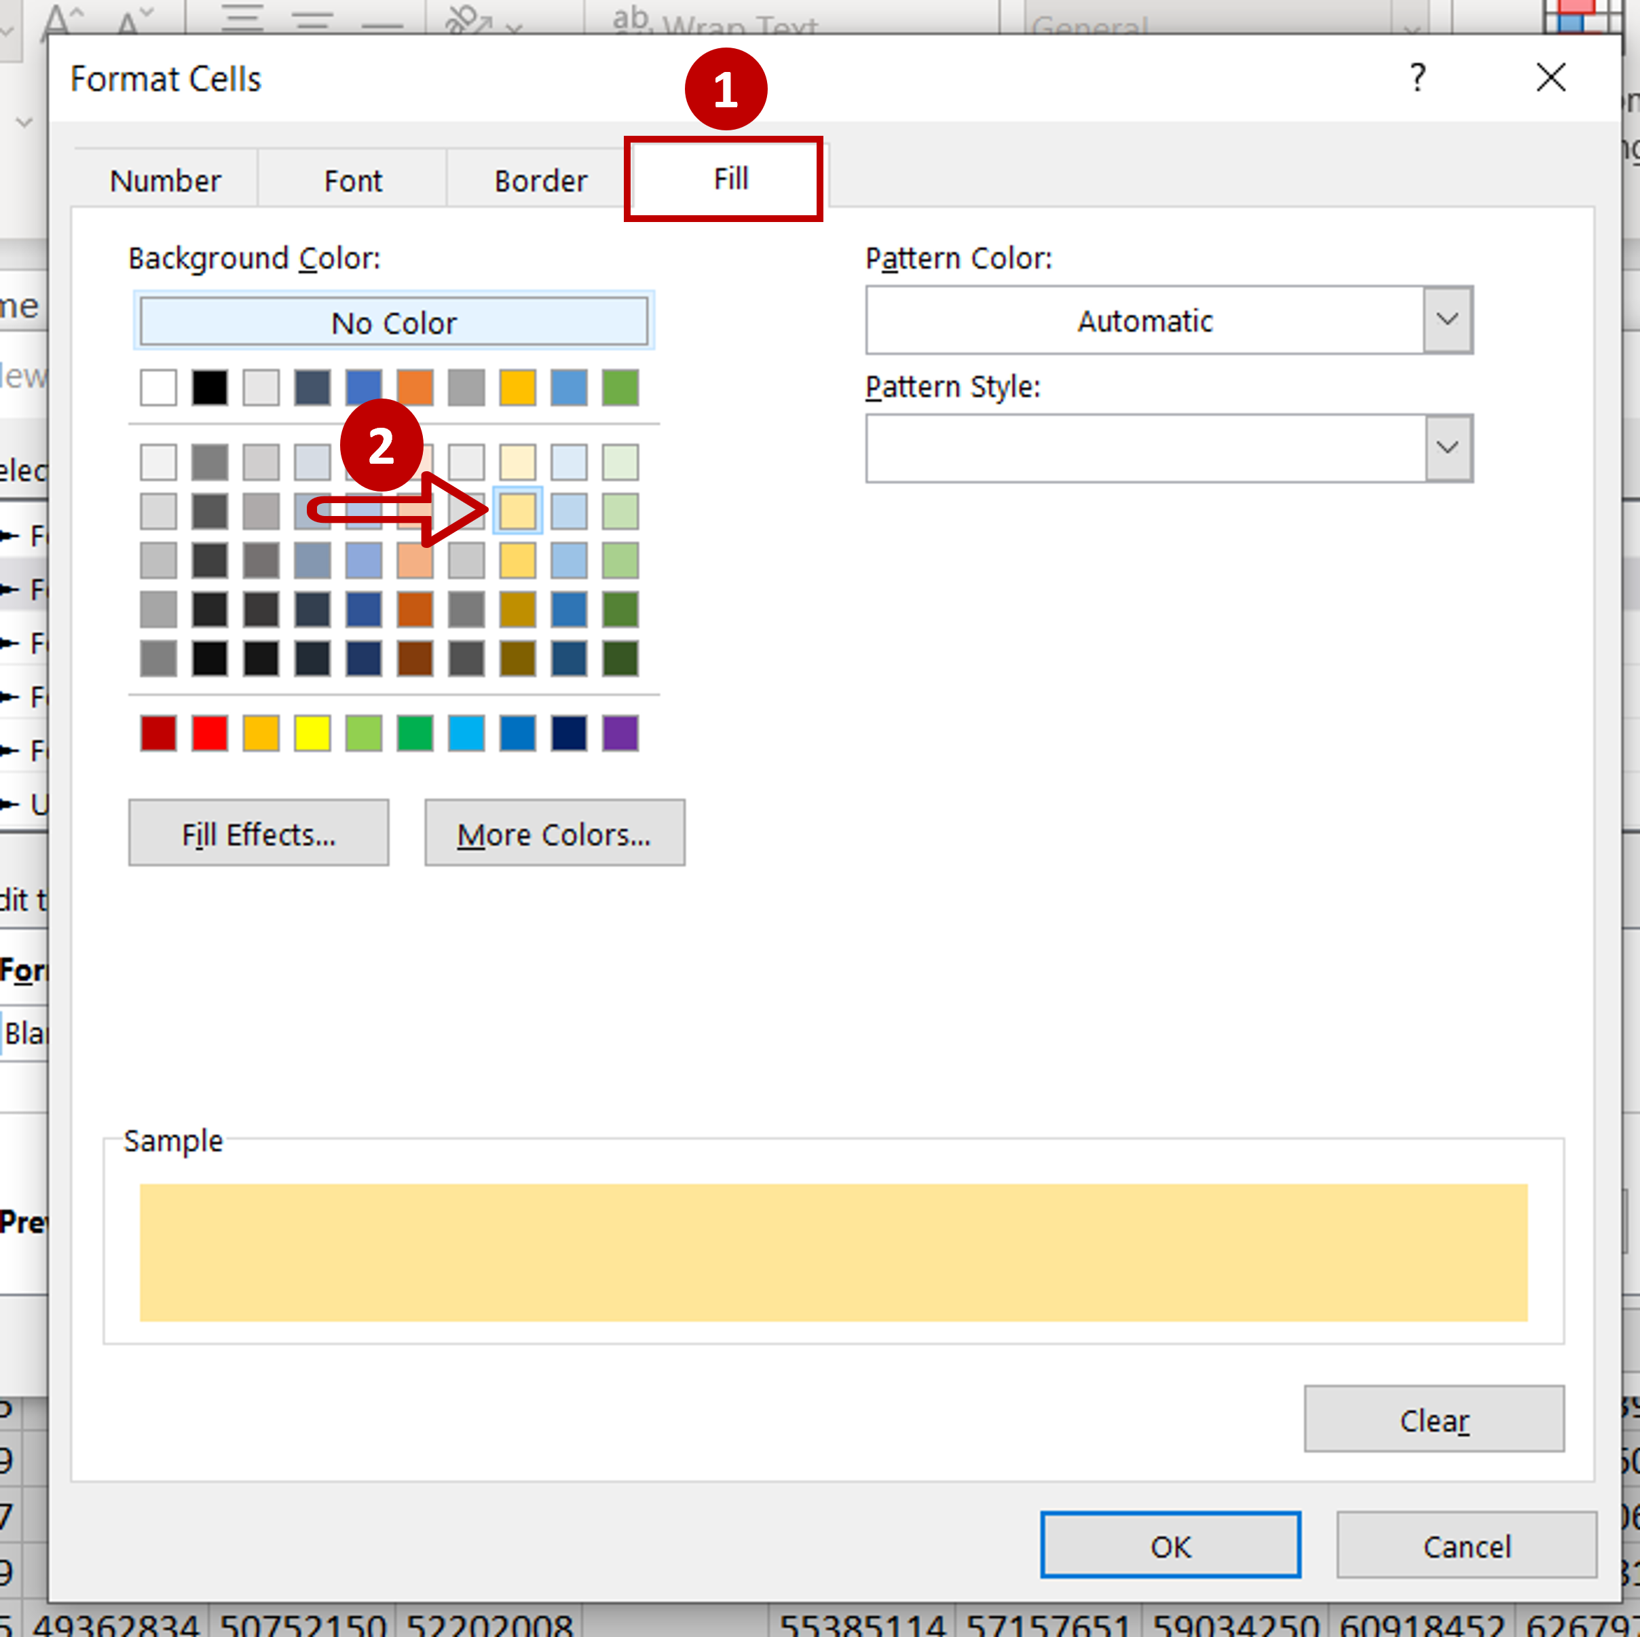The image size is (1640, 1637).
Task: Select the dark blue-gray theme swatch
Action: (312, 388)
